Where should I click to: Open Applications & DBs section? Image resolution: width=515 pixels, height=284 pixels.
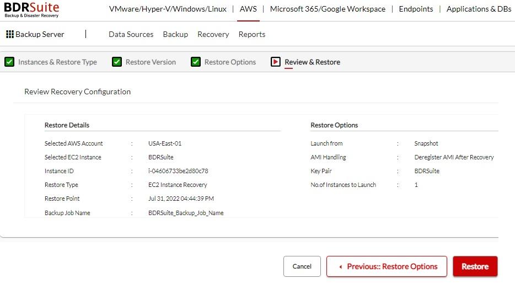[479, 9]
